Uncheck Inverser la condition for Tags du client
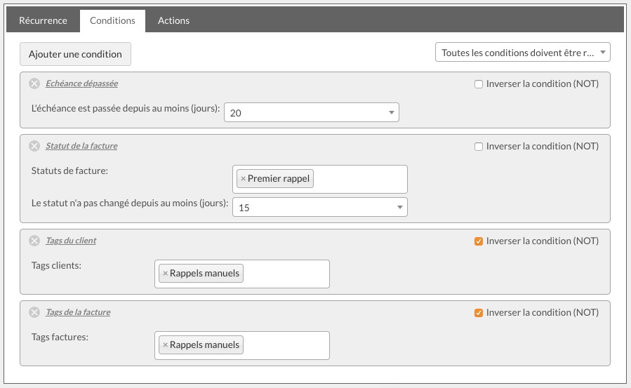 (x=479, y=241)
